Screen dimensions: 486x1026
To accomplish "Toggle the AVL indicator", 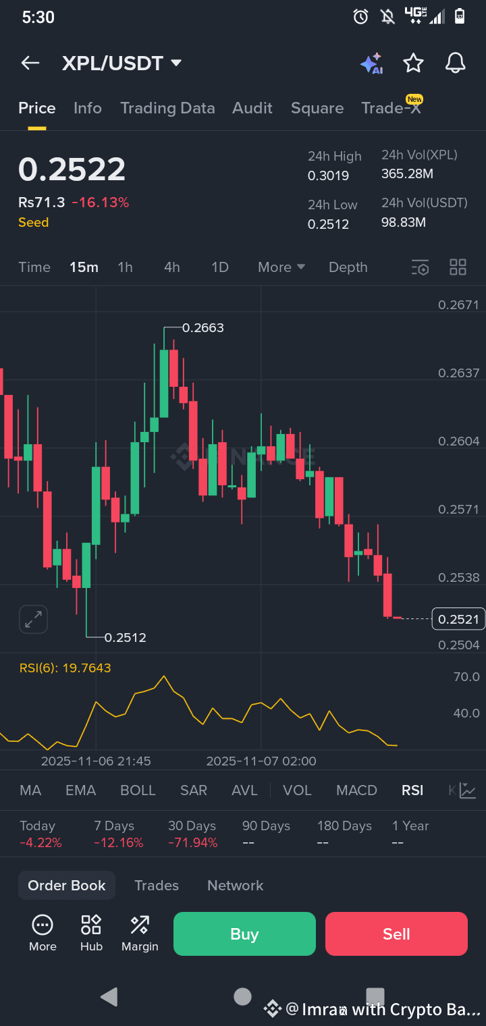I will 244,790.
